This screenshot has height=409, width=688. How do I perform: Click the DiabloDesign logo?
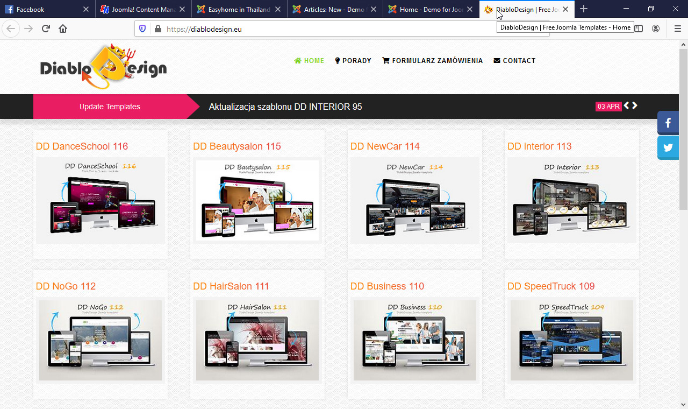[103, 67]
